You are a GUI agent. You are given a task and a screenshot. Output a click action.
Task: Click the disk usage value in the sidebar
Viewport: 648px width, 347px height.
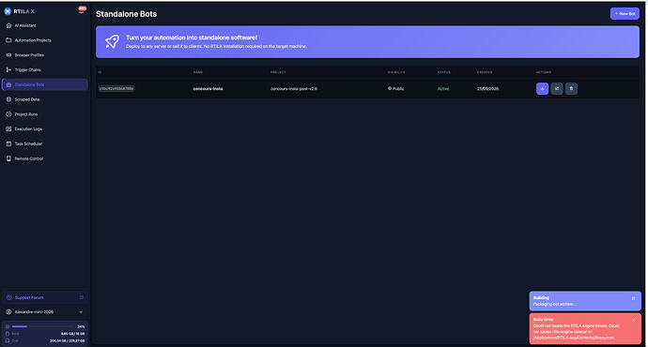coord(68,340)
